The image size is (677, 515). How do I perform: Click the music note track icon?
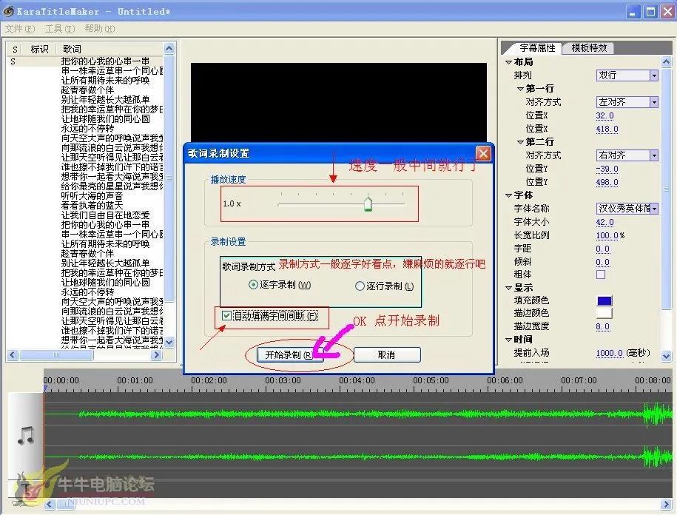pyautogui.click(x=25, y=434)
